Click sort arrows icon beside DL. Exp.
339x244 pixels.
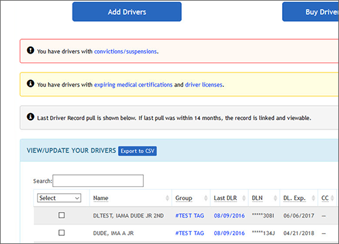click(x=313, y=198)
